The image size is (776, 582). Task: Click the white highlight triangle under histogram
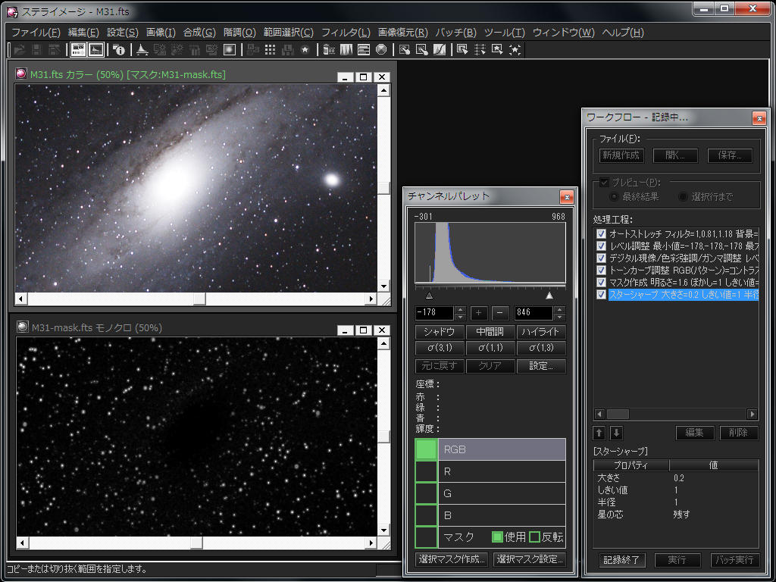tap(549, 296)
